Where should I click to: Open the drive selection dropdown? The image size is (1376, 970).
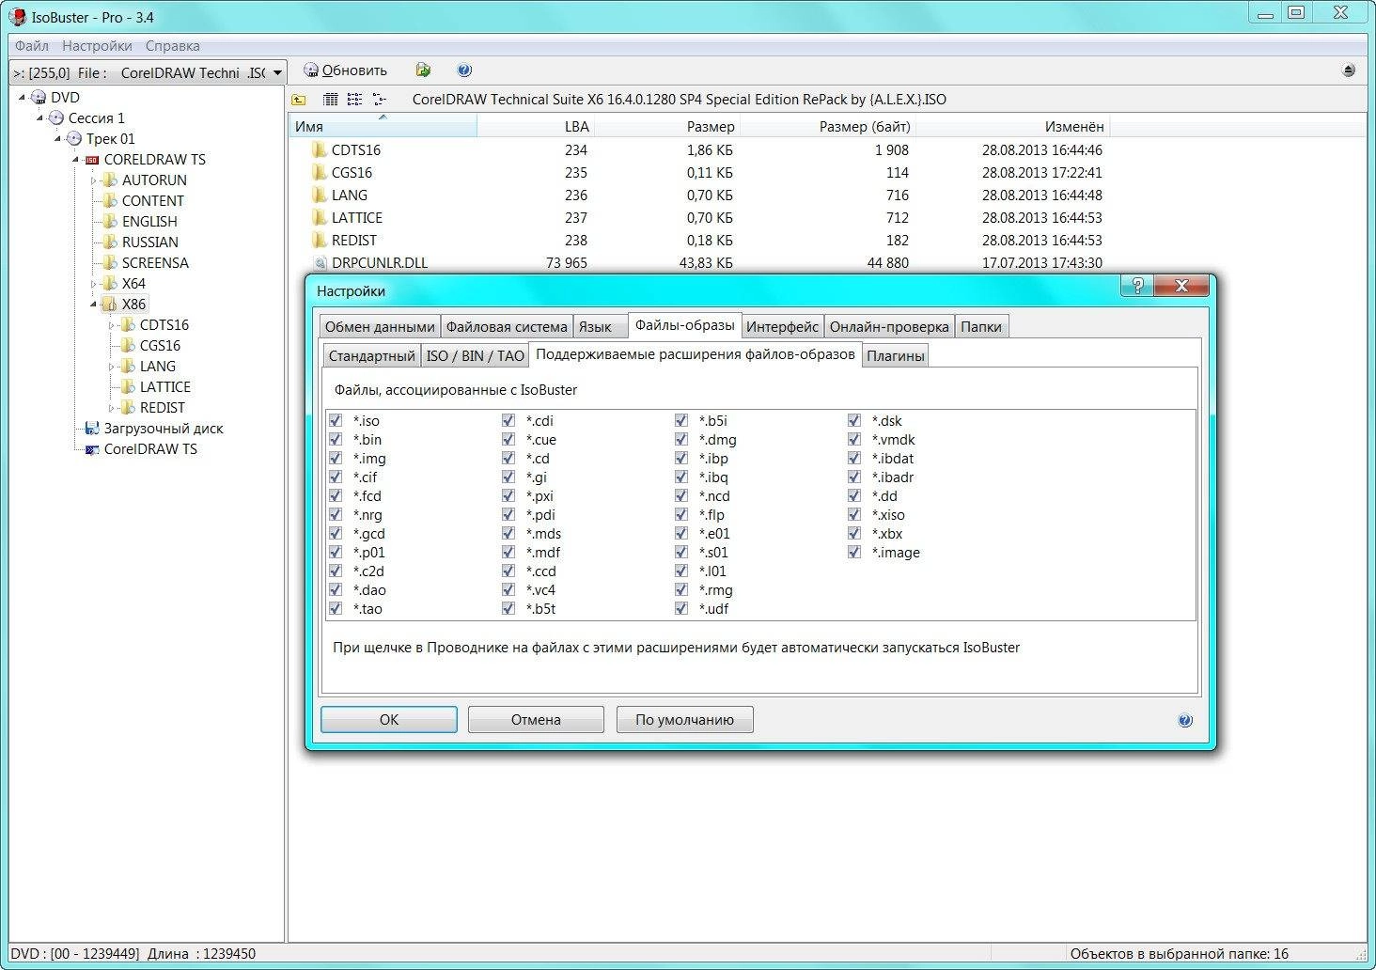(277, 72)
